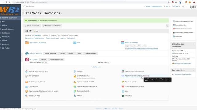Open Utilisateurs Web
The height and width of the screenshot is (110, 197).
point(34,96)
